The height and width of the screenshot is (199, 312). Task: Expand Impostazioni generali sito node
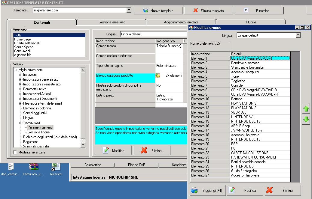click(x=20, y=79)
